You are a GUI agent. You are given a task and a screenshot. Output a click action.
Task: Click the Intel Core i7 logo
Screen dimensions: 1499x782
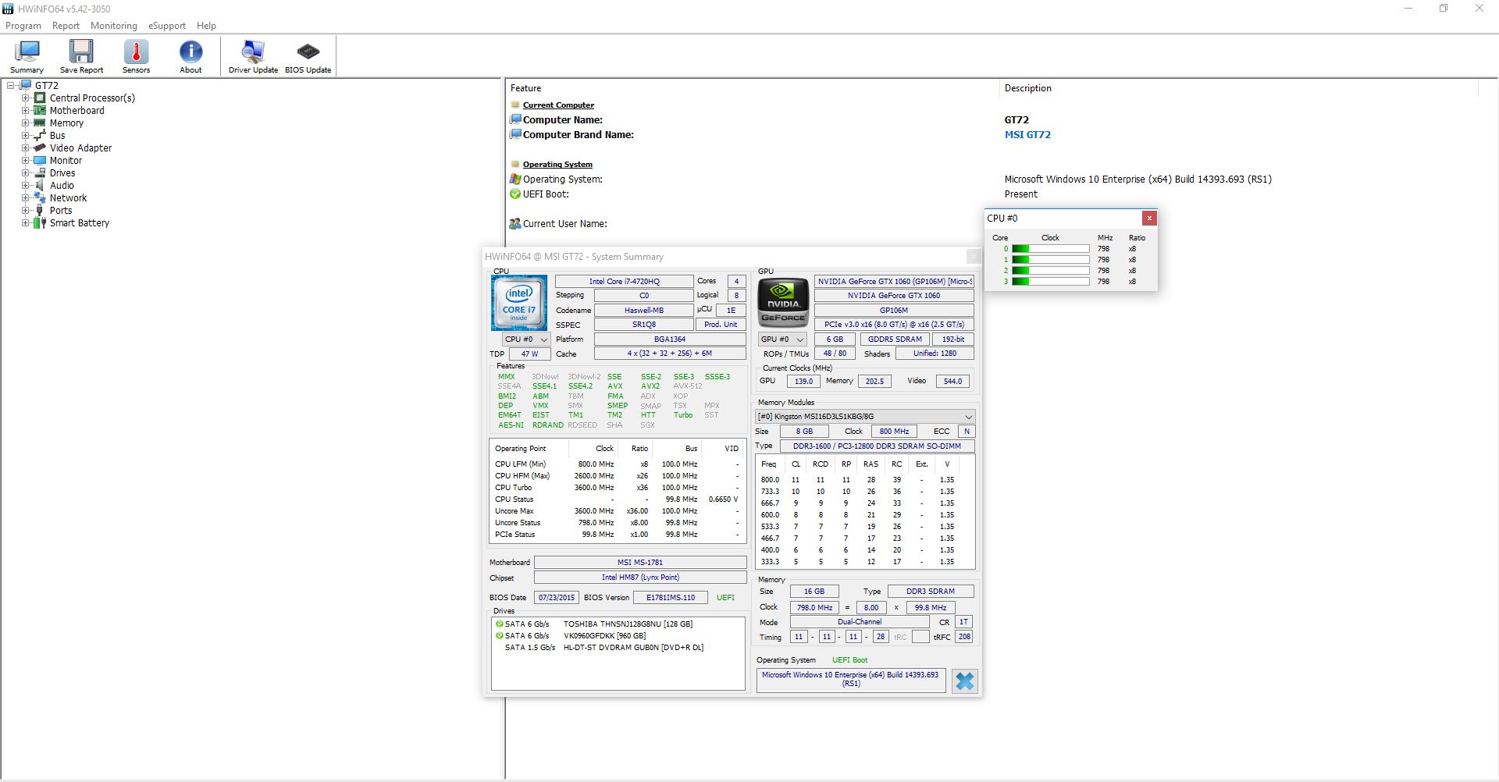(x=519, y=303)
